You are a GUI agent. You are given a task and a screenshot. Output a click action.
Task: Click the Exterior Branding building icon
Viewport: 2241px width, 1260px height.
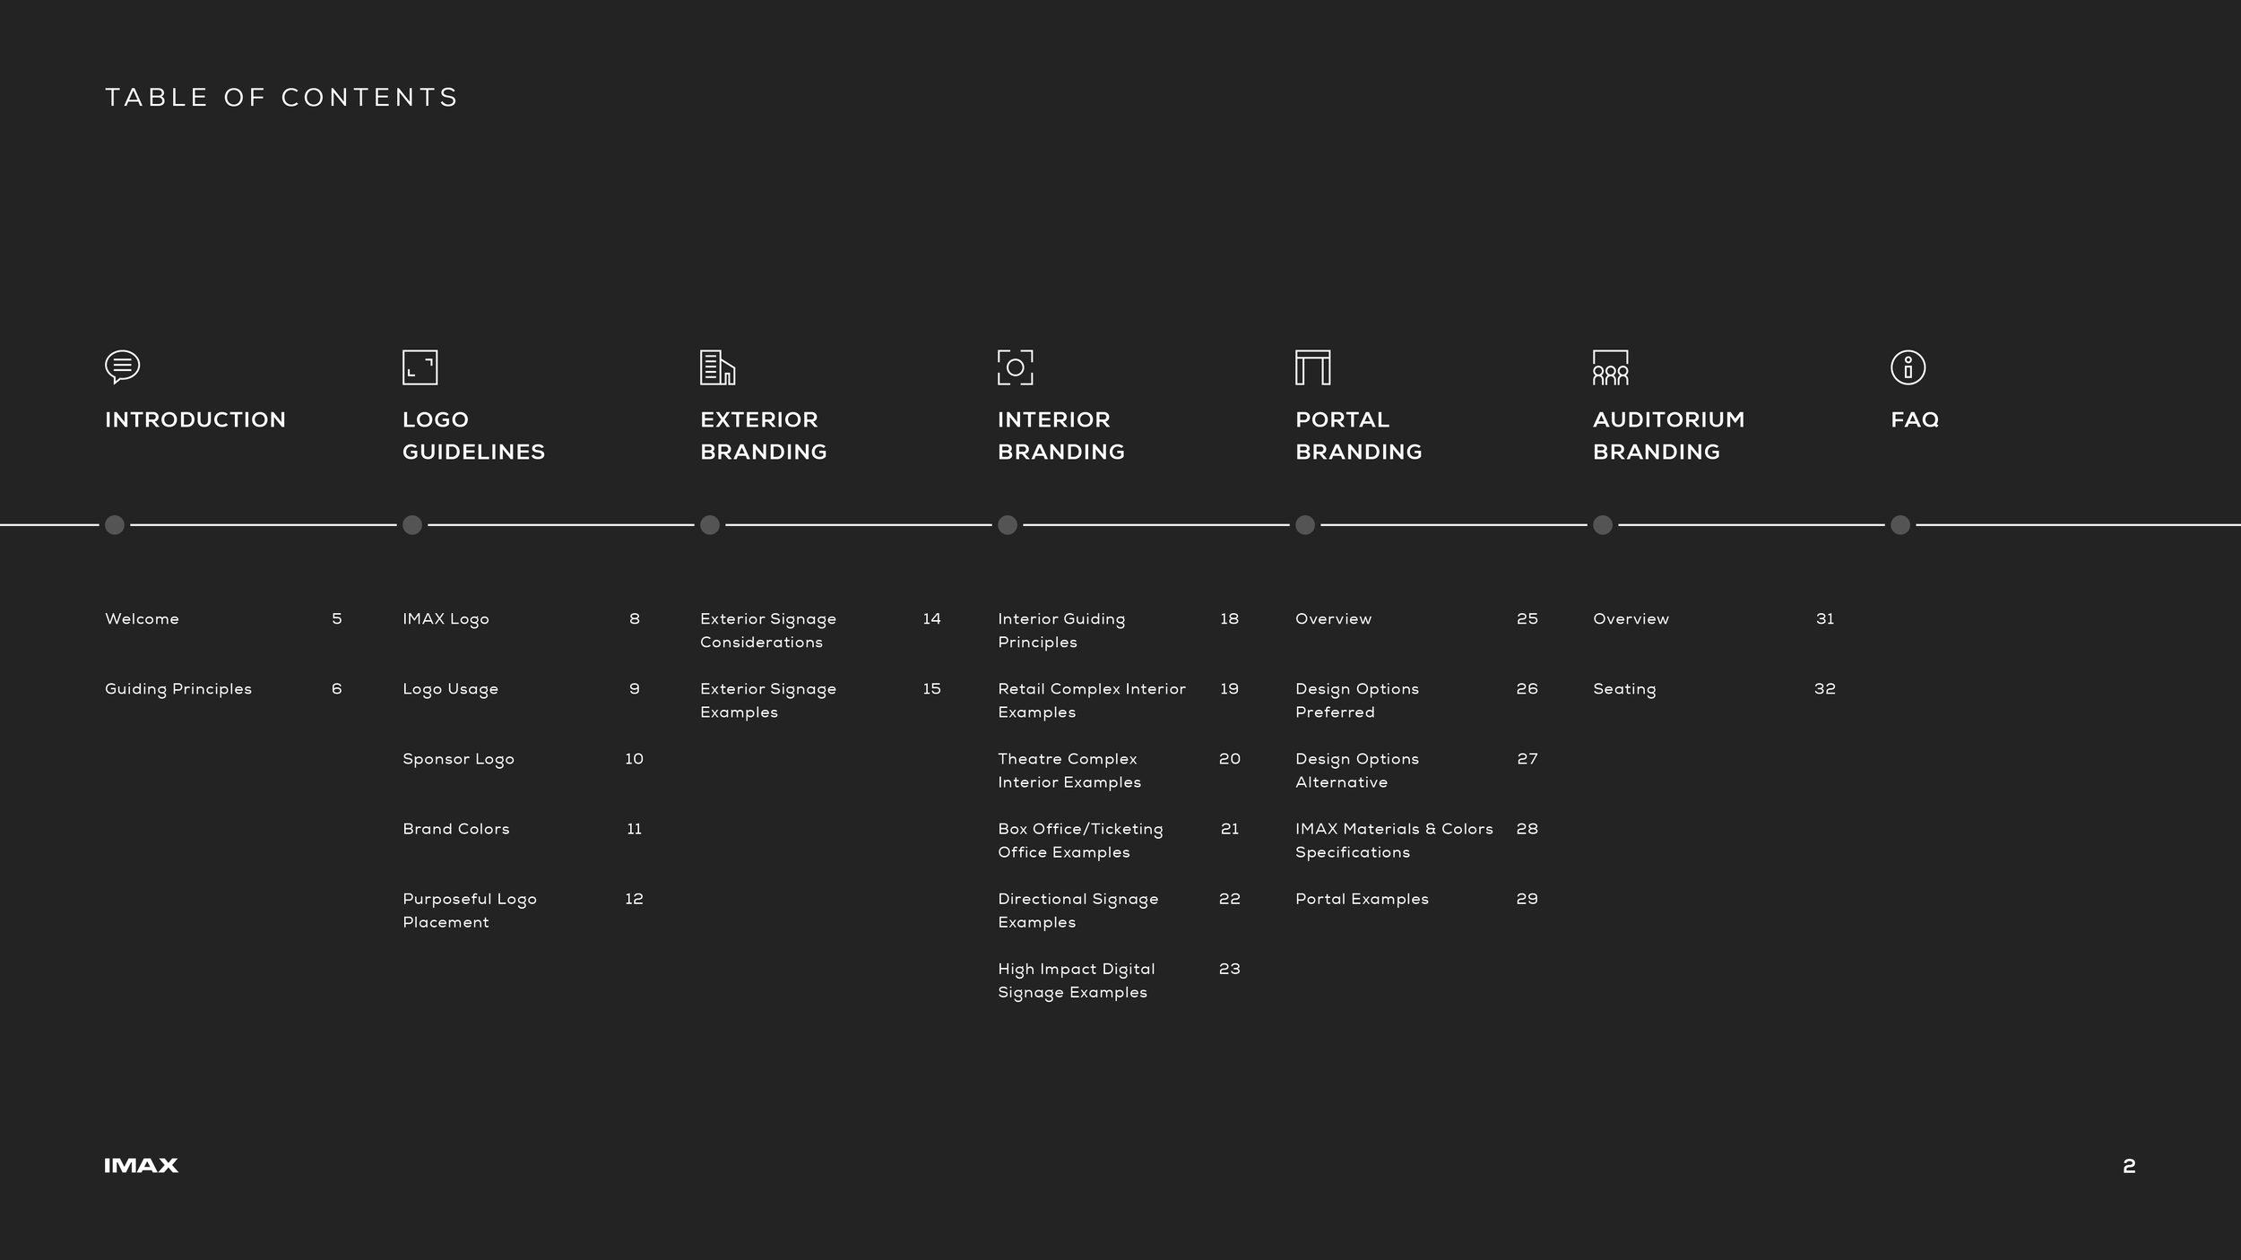(717, 367)
